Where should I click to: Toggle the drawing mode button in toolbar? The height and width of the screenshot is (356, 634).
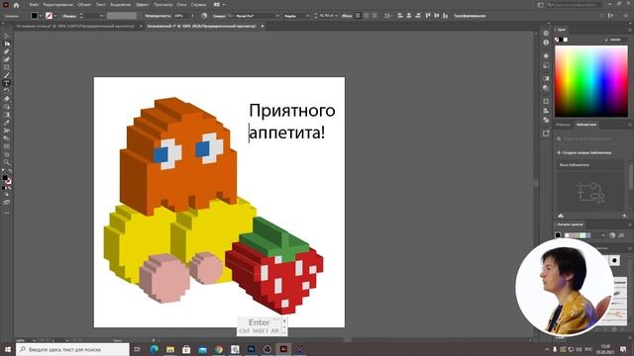(7, 195)
